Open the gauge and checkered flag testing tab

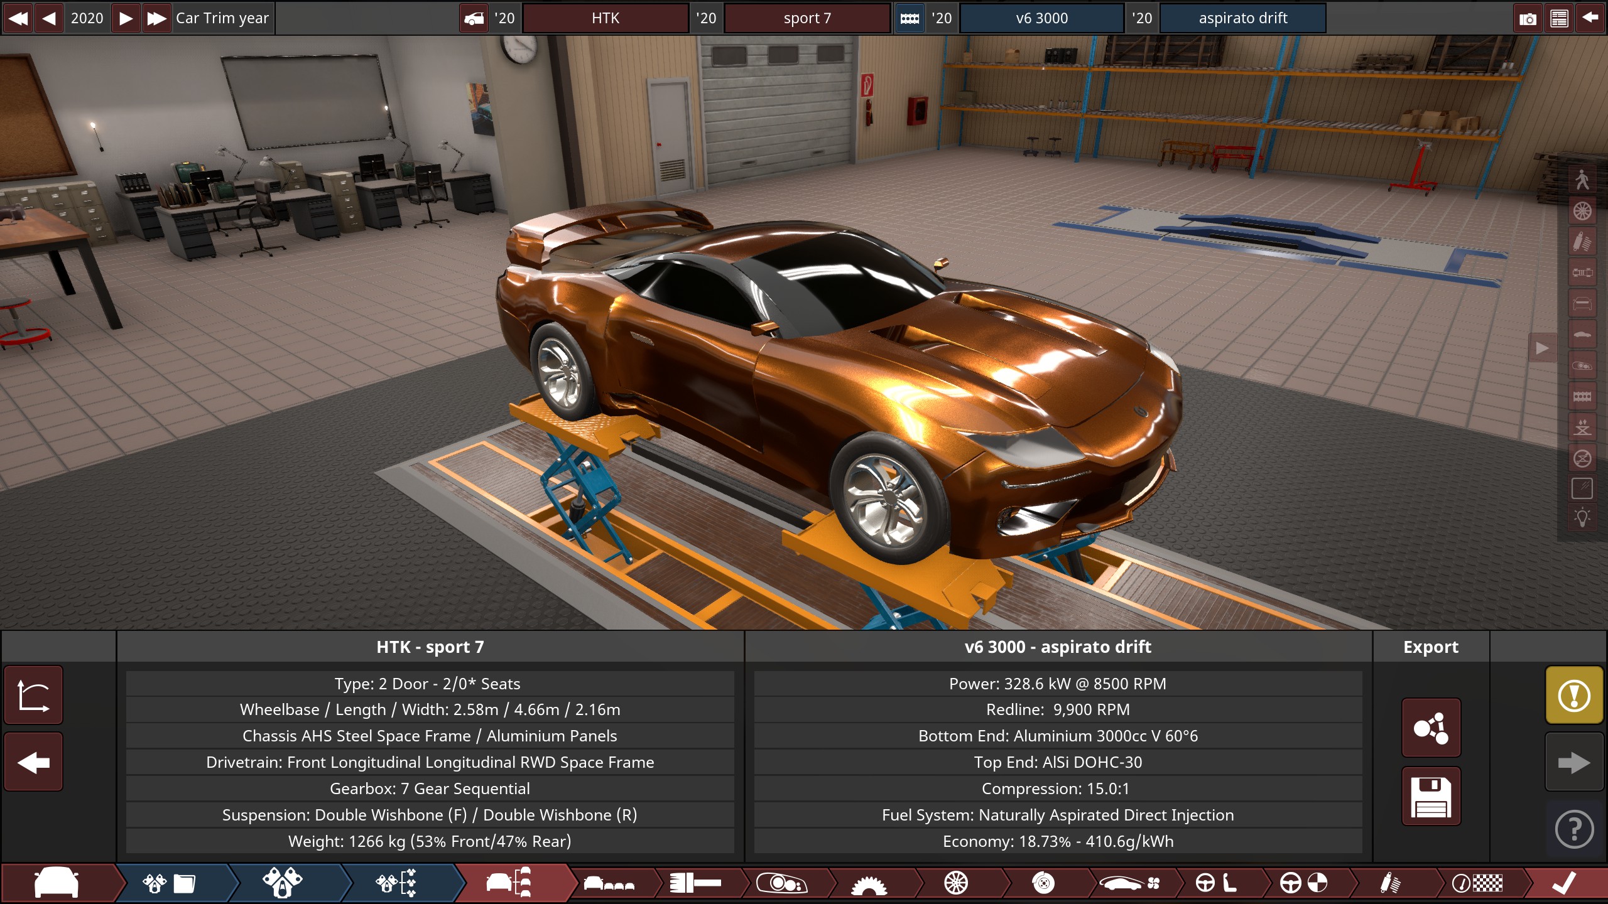(1477, 883)
